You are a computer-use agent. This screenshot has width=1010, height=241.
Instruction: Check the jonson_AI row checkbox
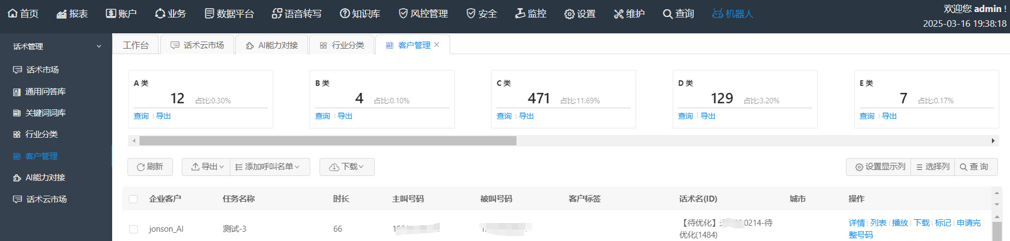pos(133,229)
